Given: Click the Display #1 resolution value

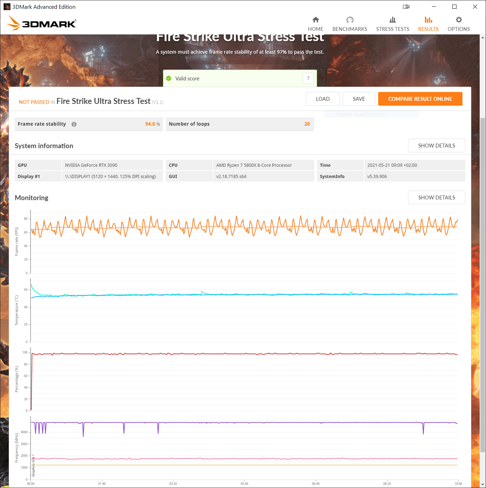Looking at the screenshot, I should pos(110,176).
